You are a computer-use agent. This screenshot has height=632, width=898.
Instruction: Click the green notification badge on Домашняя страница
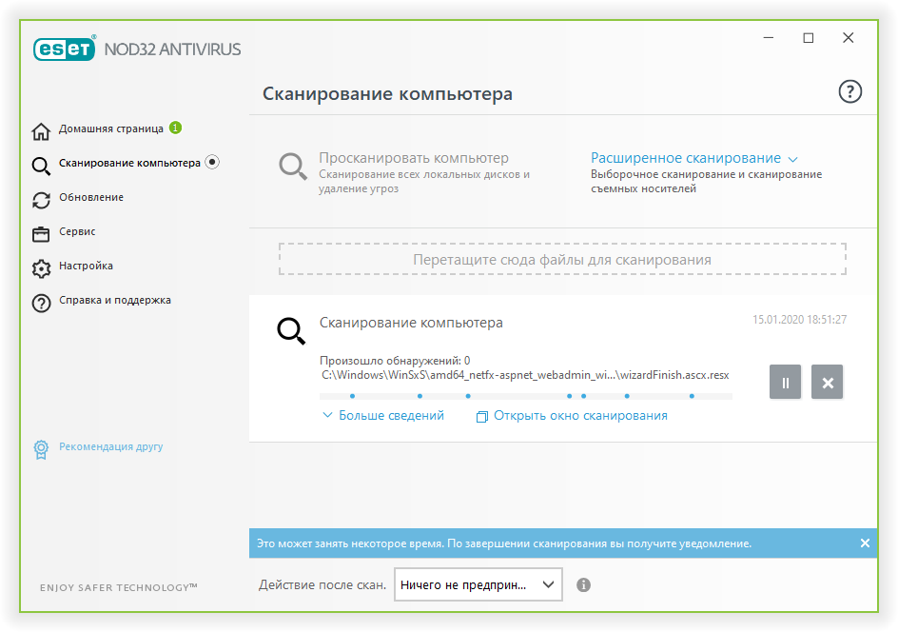[176, 128]
